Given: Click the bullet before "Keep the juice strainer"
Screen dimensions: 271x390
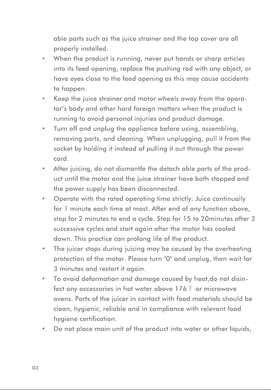Looking at the screenshot, I should tap(44, 98).
